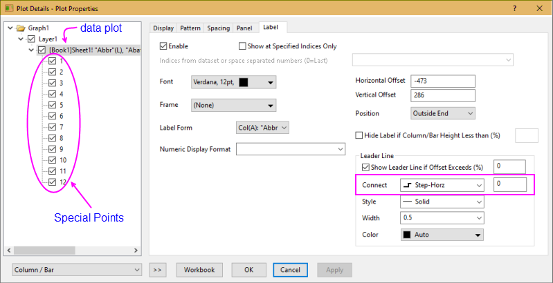Open the Column / Bar plot type dropdown

(76, 269)
